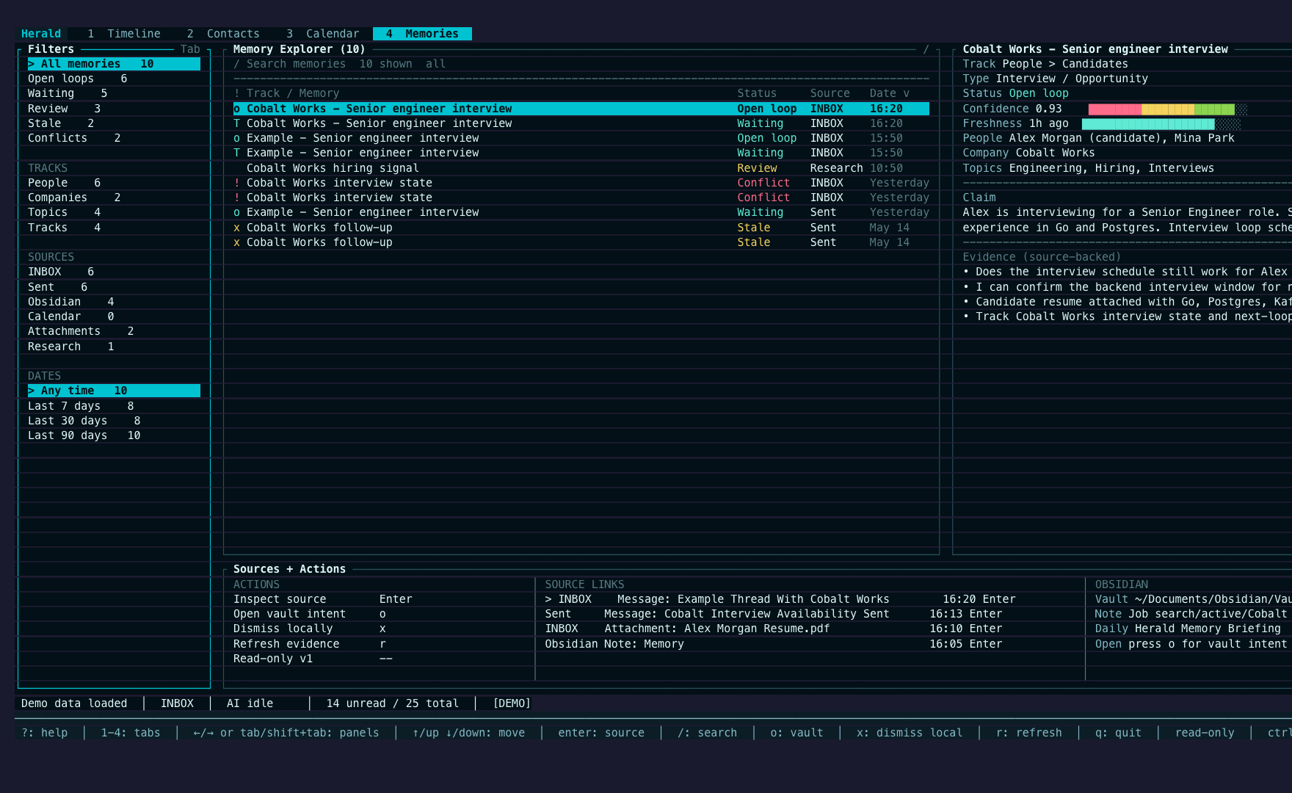Show memories needing Review
Image resolution: width=1292 pixels, height=793 pixels.
pyautogui.click(x=65, y=109)
